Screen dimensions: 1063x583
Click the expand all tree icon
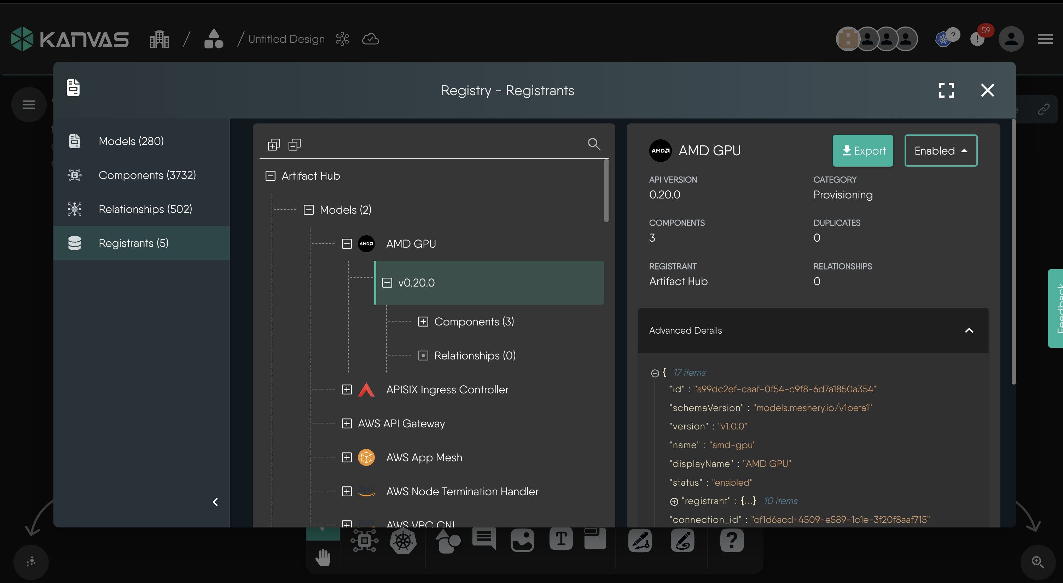274,144
